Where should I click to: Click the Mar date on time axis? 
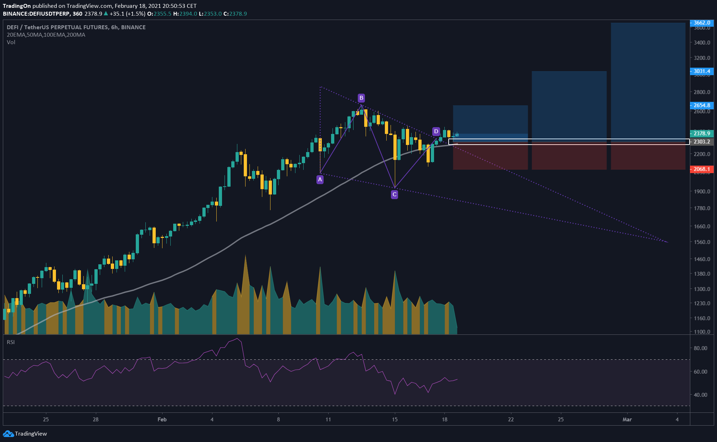point(627,420)
